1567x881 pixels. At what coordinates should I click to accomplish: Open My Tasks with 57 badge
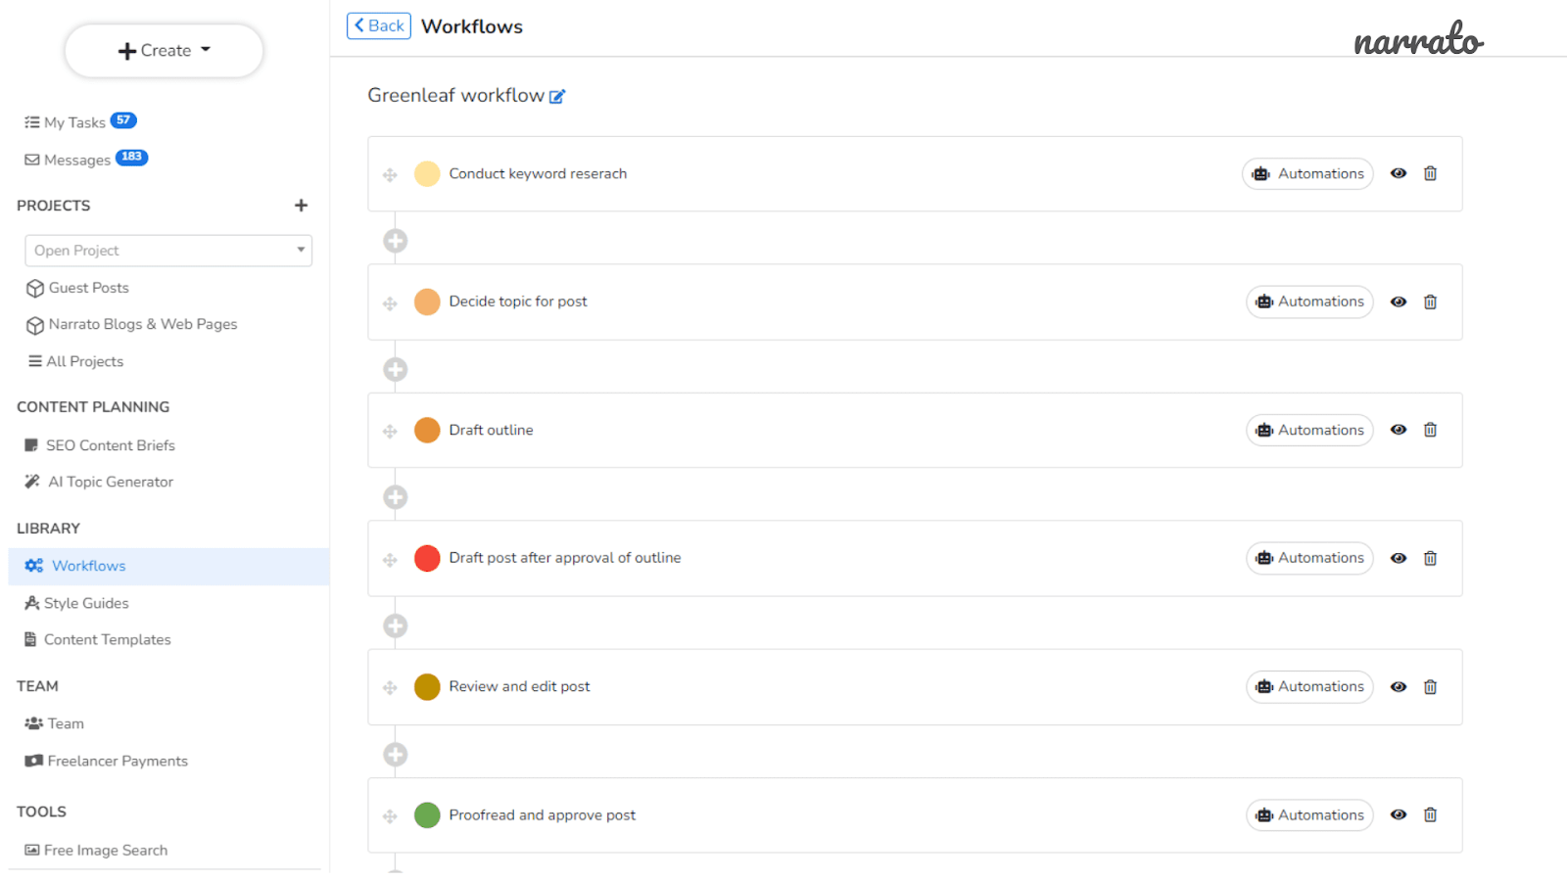coord(80,122)
